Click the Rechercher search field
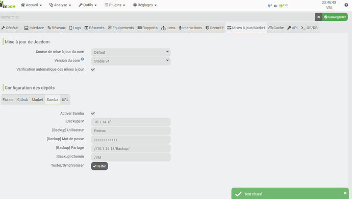Image resolution: width=352 pixels, height=199 pixels. click(x=157, y=17)
